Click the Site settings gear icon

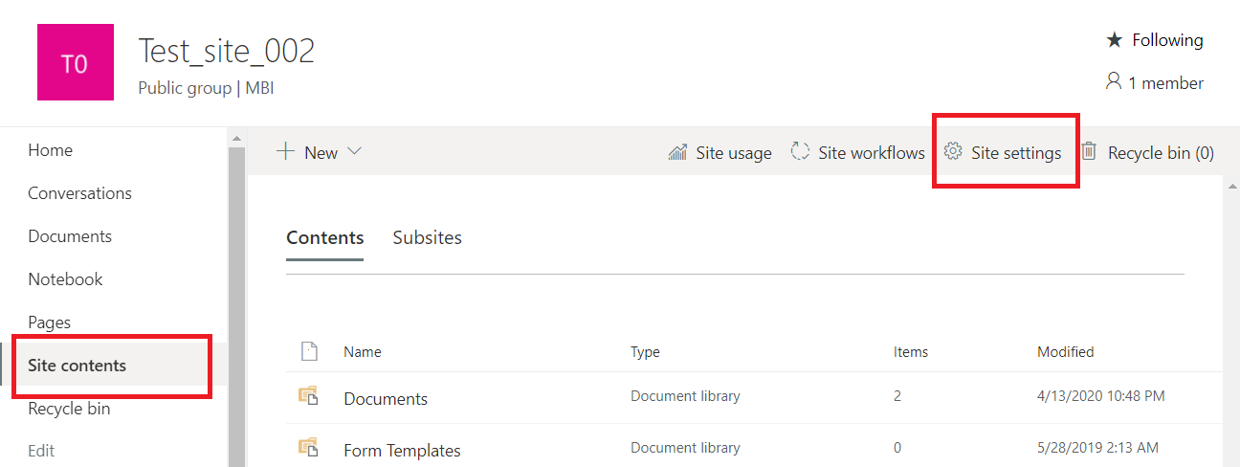[x=952, y=152]
